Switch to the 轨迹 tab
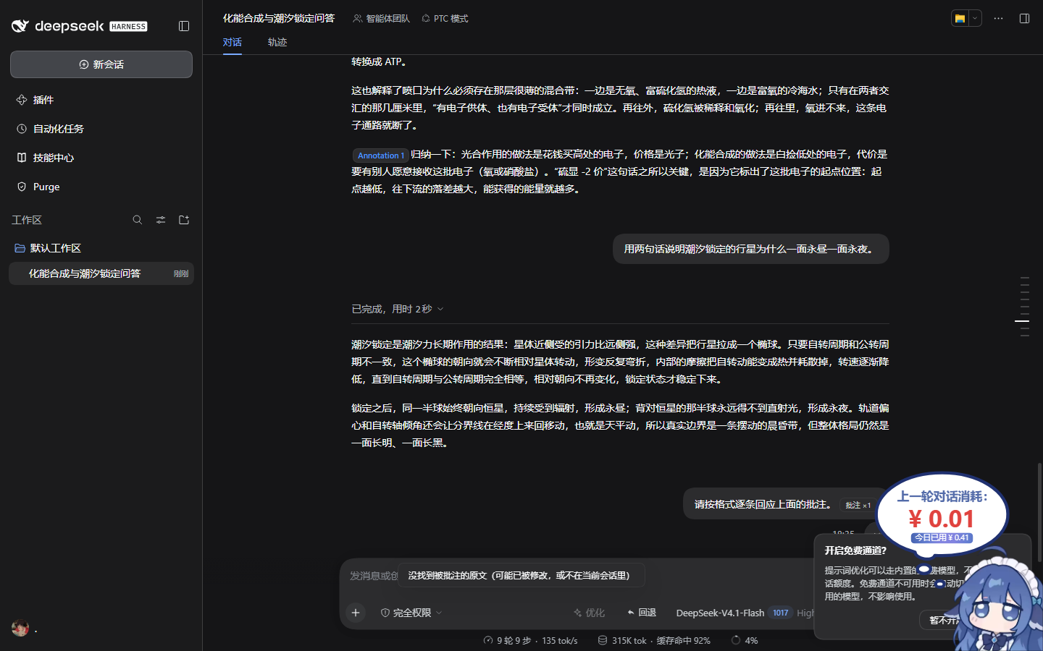1043x651 pixels. point(277,42)
